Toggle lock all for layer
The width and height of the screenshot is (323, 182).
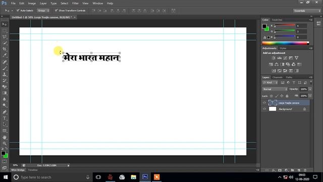click(287, 96)
